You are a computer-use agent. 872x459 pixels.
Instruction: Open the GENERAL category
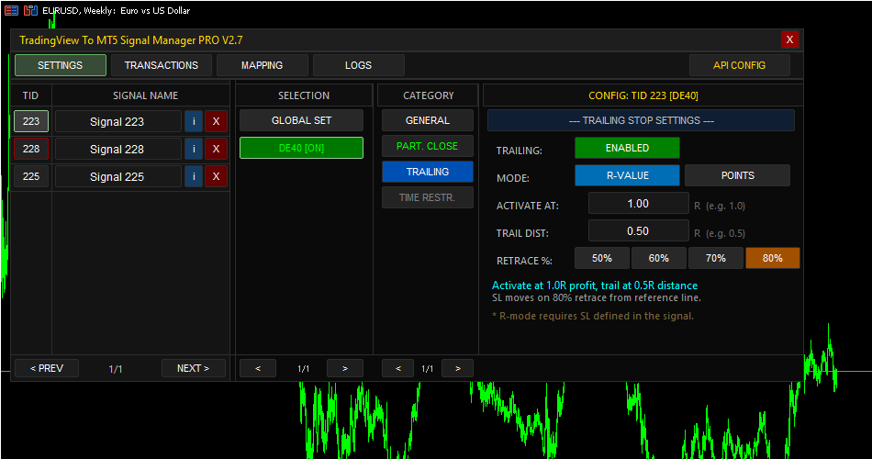[428, 120]
